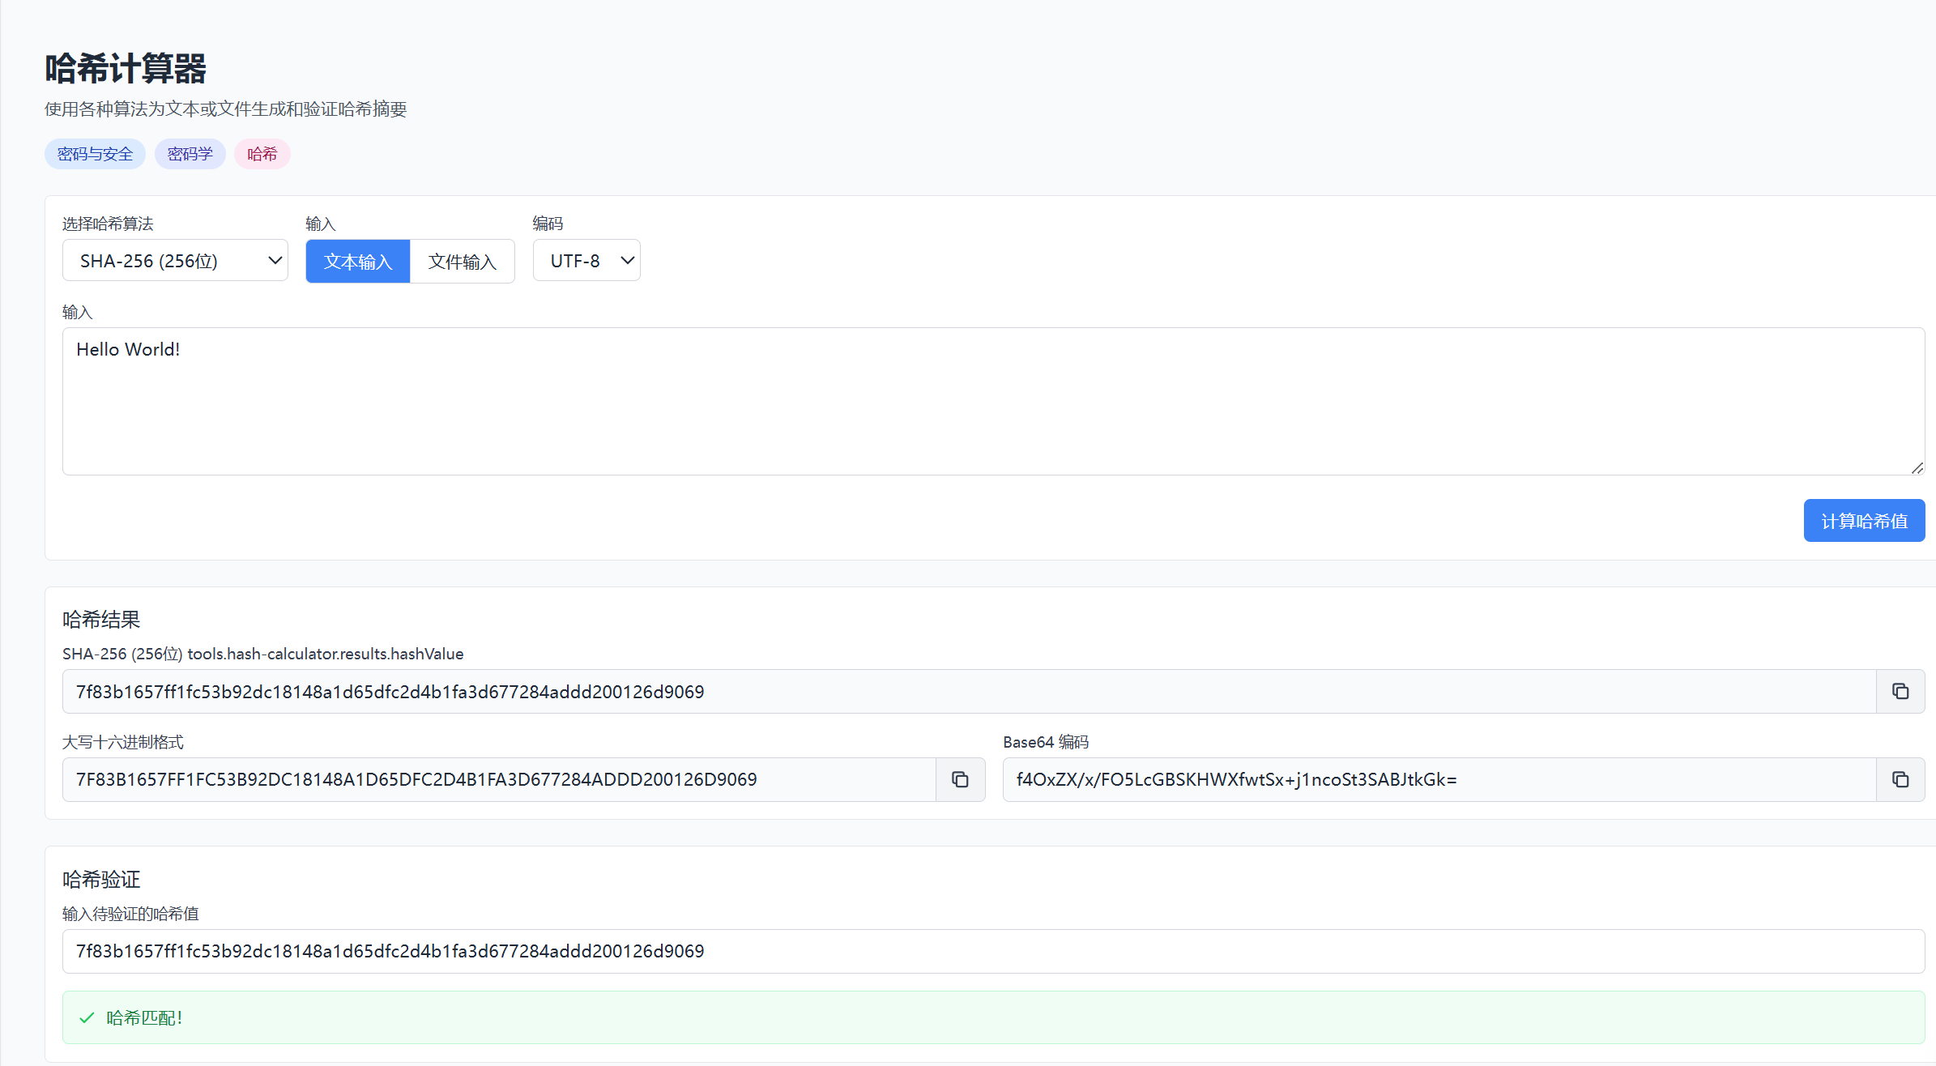
Task: Switch to 文本输入 text input mode
Action: point(358,261)
